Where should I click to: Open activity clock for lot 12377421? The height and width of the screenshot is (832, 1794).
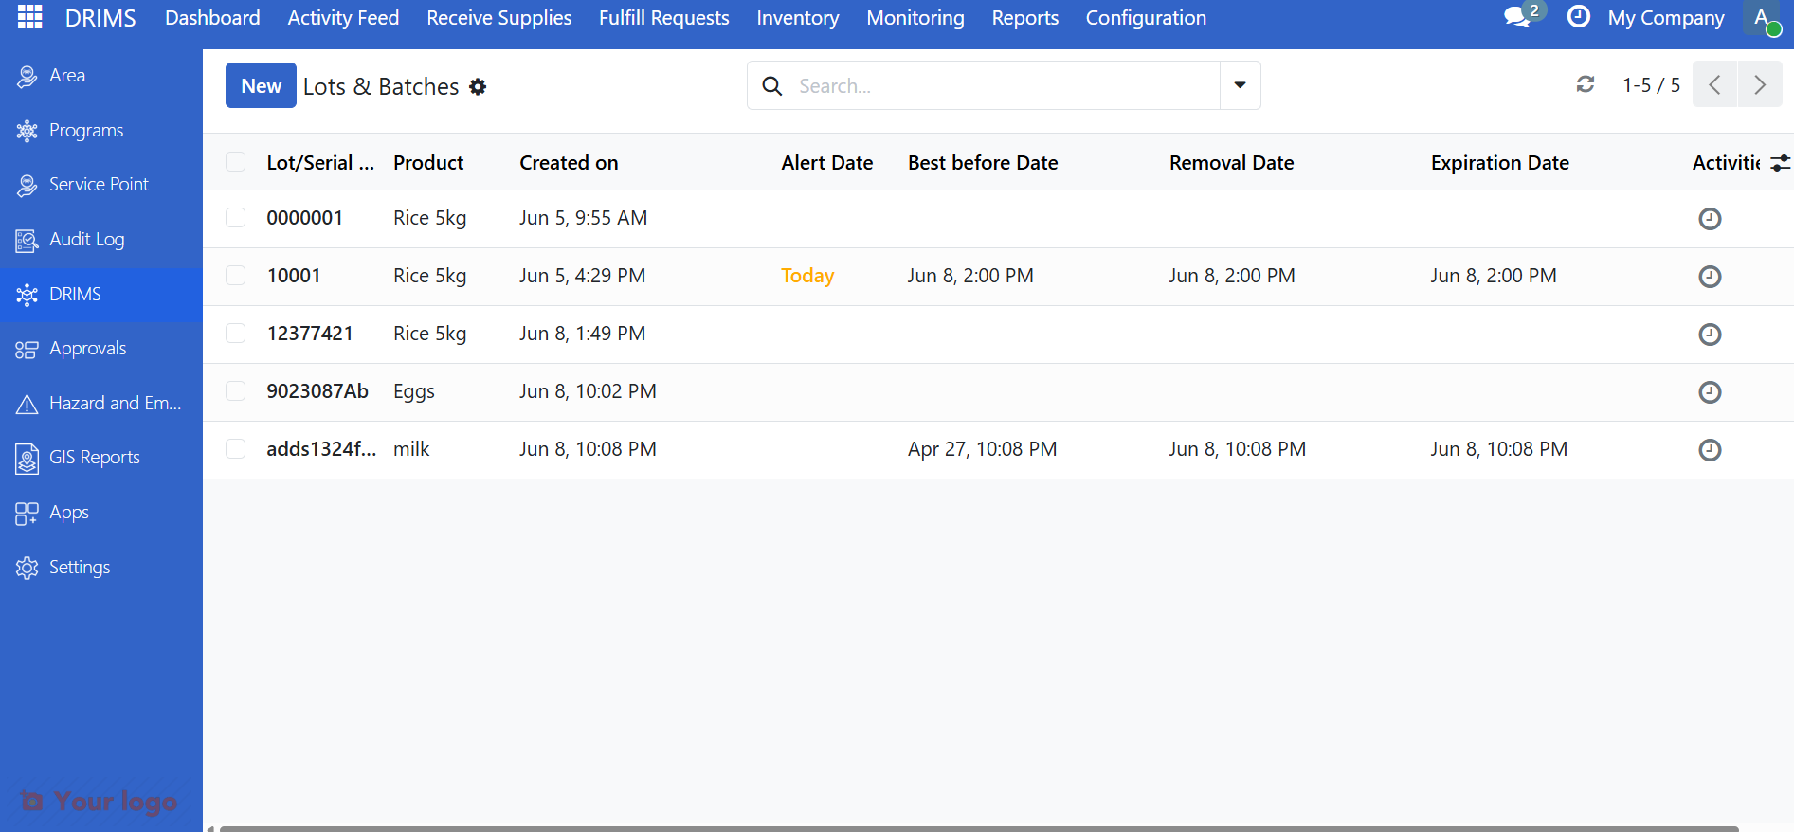pos(1710,335)
